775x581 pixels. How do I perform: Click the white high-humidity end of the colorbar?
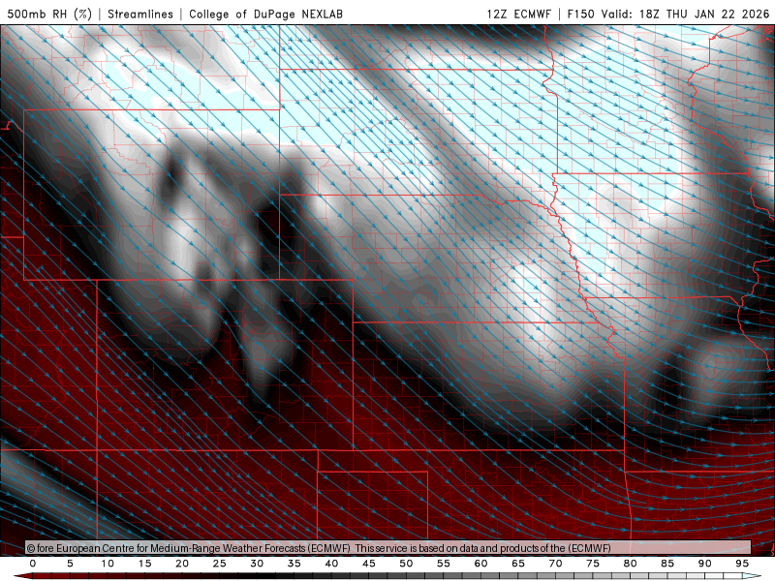point(753,576)
